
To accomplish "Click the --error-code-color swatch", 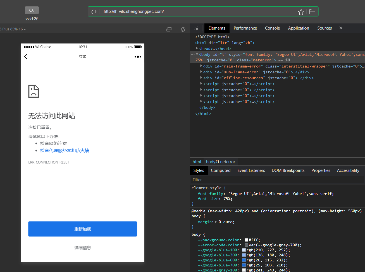I will coord(246,245).
